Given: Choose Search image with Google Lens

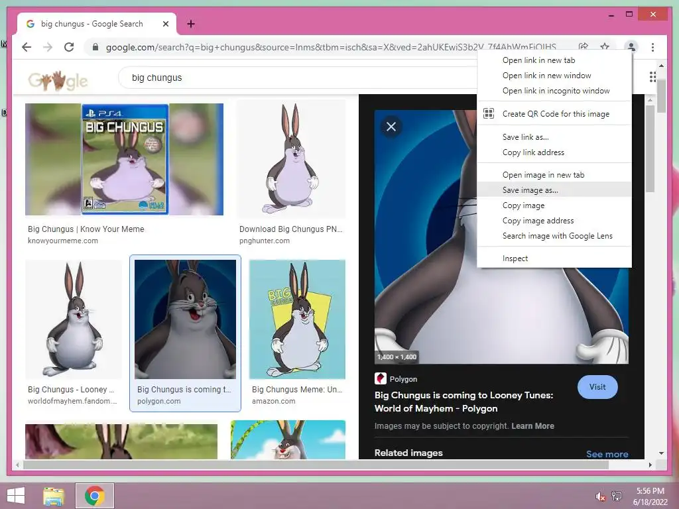Looking at the screenshot, I should [x=554, y=236].
